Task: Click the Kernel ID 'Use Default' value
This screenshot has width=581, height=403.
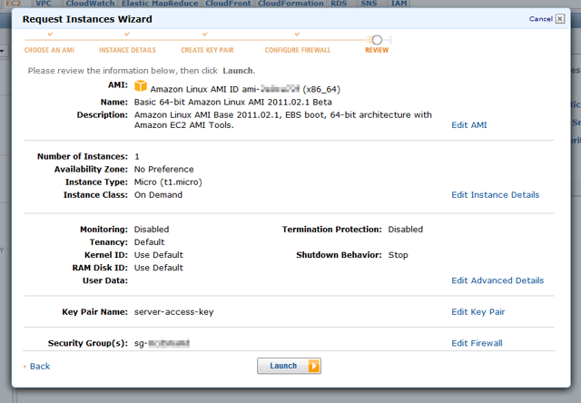Action: coord(159,255)
